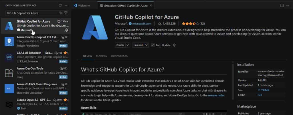Click the 1,493,526 install count

pyautogui.click(x=167, y=24)
